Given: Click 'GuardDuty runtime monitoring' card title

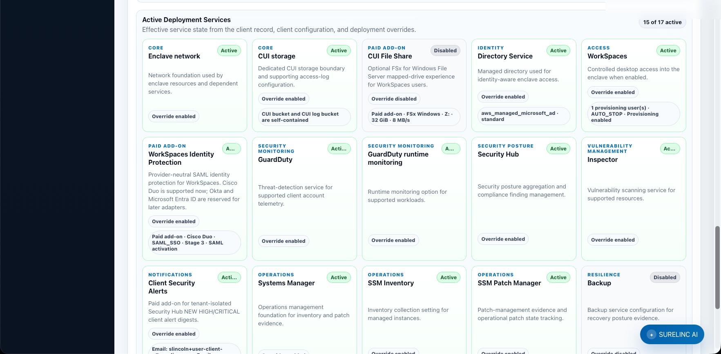Looking at the screenshot, I should (398, 159).
